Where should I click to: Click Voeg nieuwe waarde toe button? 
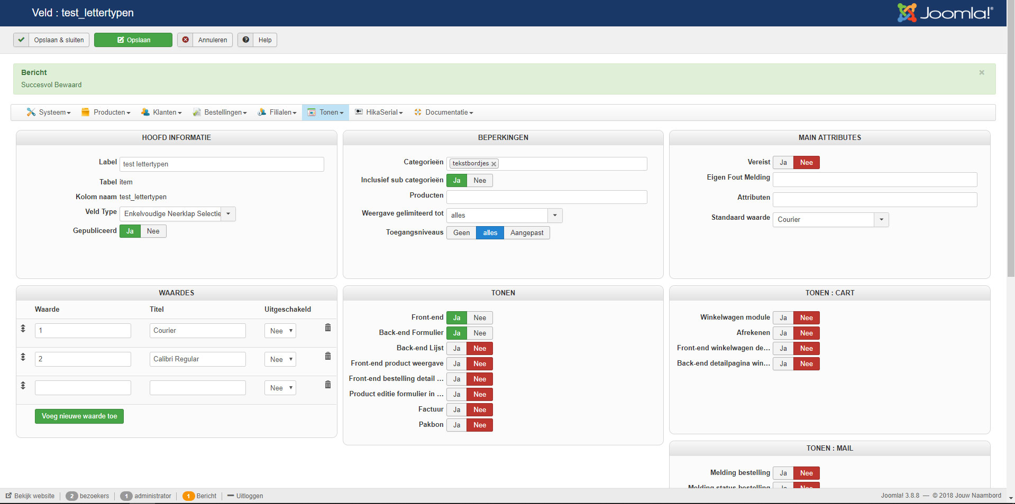tap(79, 416)
